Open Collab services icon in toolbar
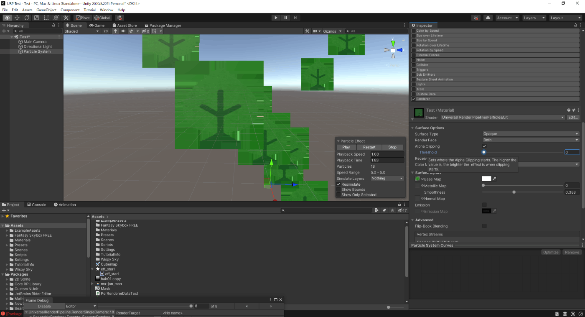The height and width of the screenshot is (317, 585). (476, 18)
